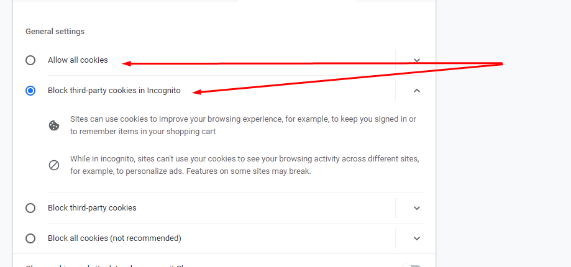The width and height of the screenshot is (571, 267).
Task: Expand the Block all cookies details chevron
Action: point(417,238)
